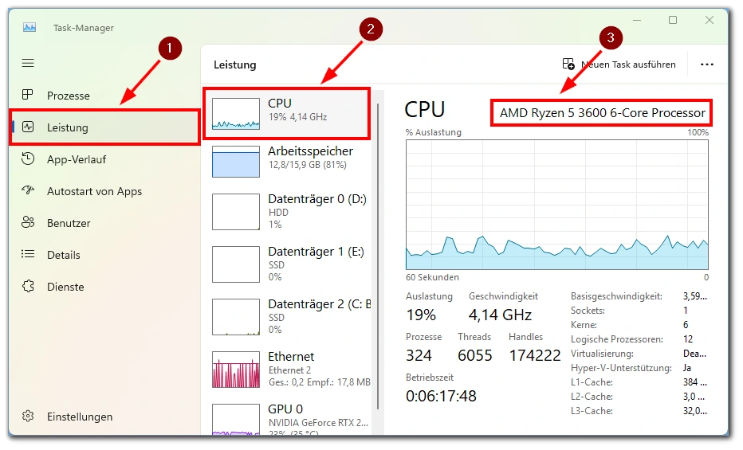Screen dimensions: 743x450
Task: Click the Handles count 174222
Action: point(534,355)
